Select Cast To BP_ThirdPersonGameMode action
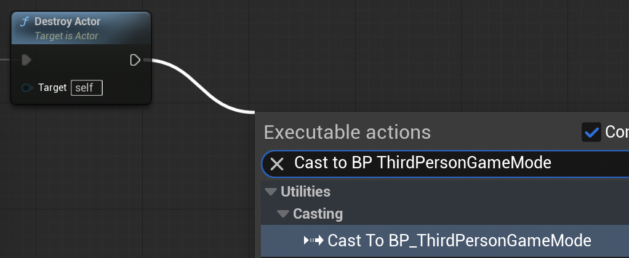This screenshot has width=629, height=258. pyautogui.click(x=459, y=240)
